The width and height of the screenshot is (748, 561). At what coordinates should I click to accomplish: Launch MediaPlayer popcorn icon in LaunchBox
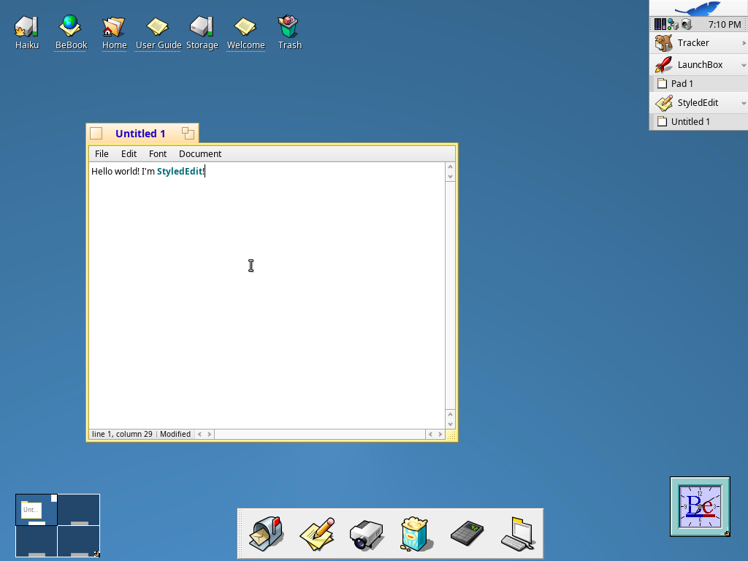416,534
